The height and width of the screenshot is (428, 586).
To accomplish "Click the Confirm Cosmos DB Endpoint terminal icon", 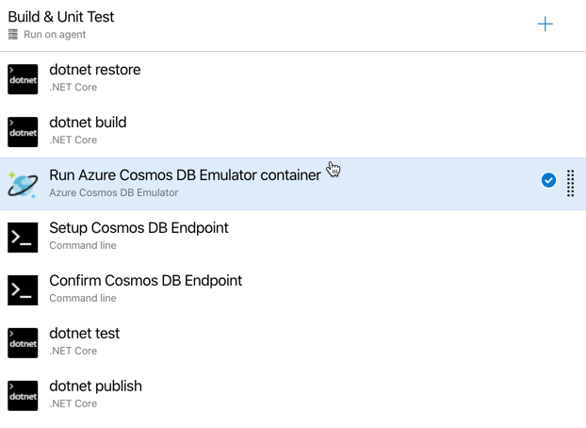I will coord(23,290).
